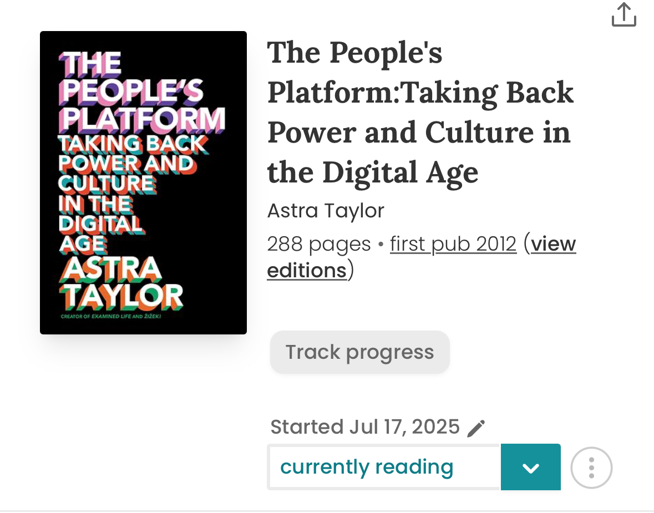Click "The People's" heading title text

(355, 53)
